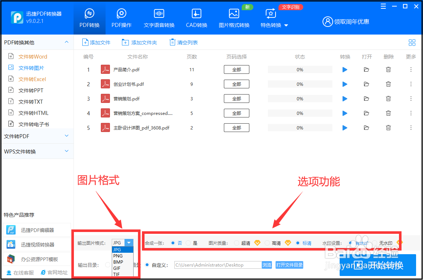Toggle the 输出图片格式 dropdown arrow
This screenshot has width=423, height=280.
[129, 243]
